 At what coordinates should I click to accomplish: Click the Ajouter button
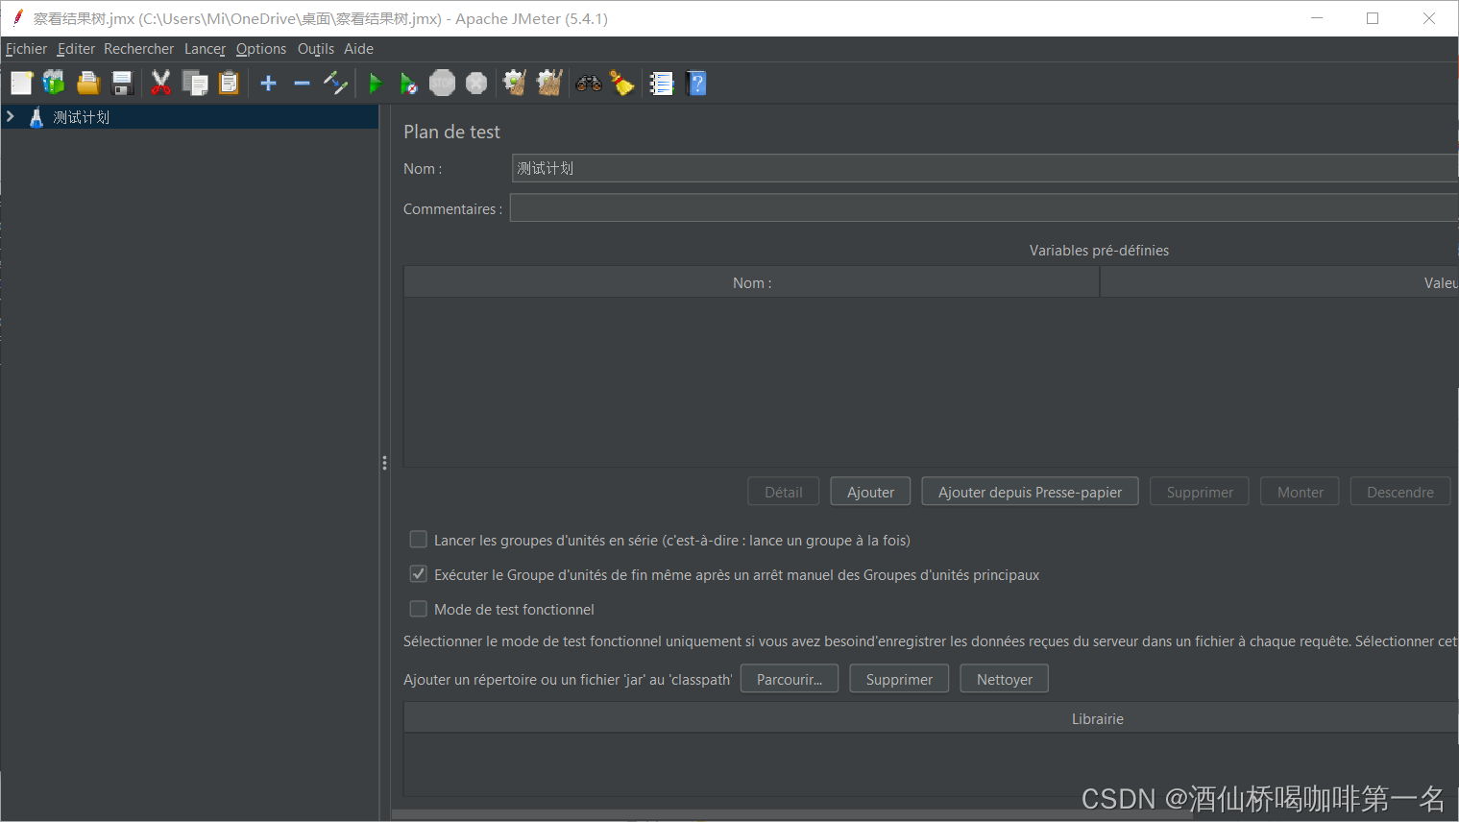point(870,492)
